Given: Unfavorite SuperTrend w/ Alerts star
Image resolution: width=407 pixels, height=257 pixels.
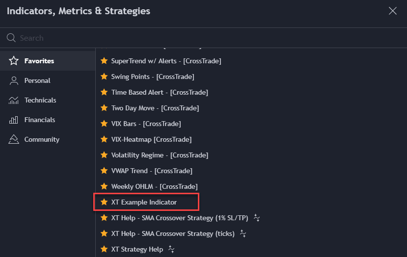Looking at the screenshot, I should tap(104, 61).
